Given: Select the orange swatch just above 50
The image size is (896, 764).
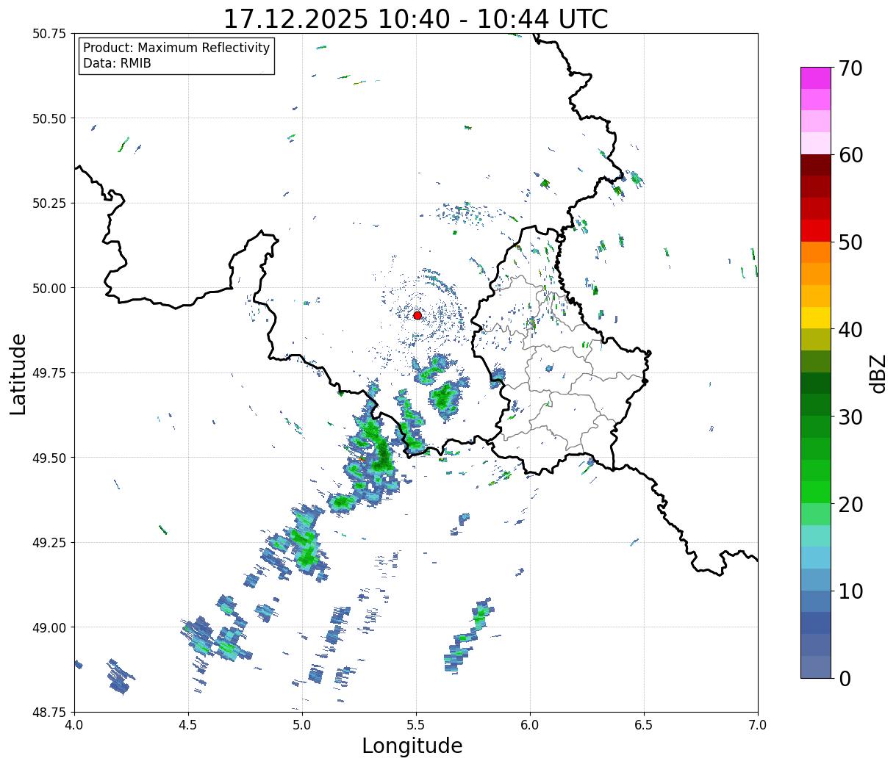Looking at the screenshot, I should click(x=815, y=253).
